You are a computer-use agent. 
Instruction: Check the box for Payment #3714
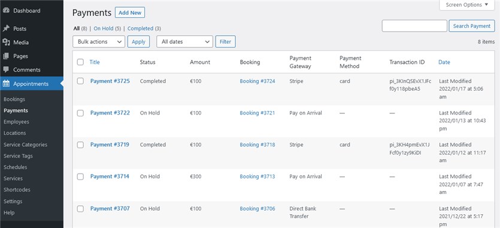[80, 177]
